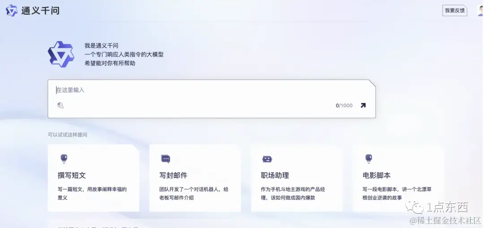Open the 我要反馈 feedback button

coord(455,10)
